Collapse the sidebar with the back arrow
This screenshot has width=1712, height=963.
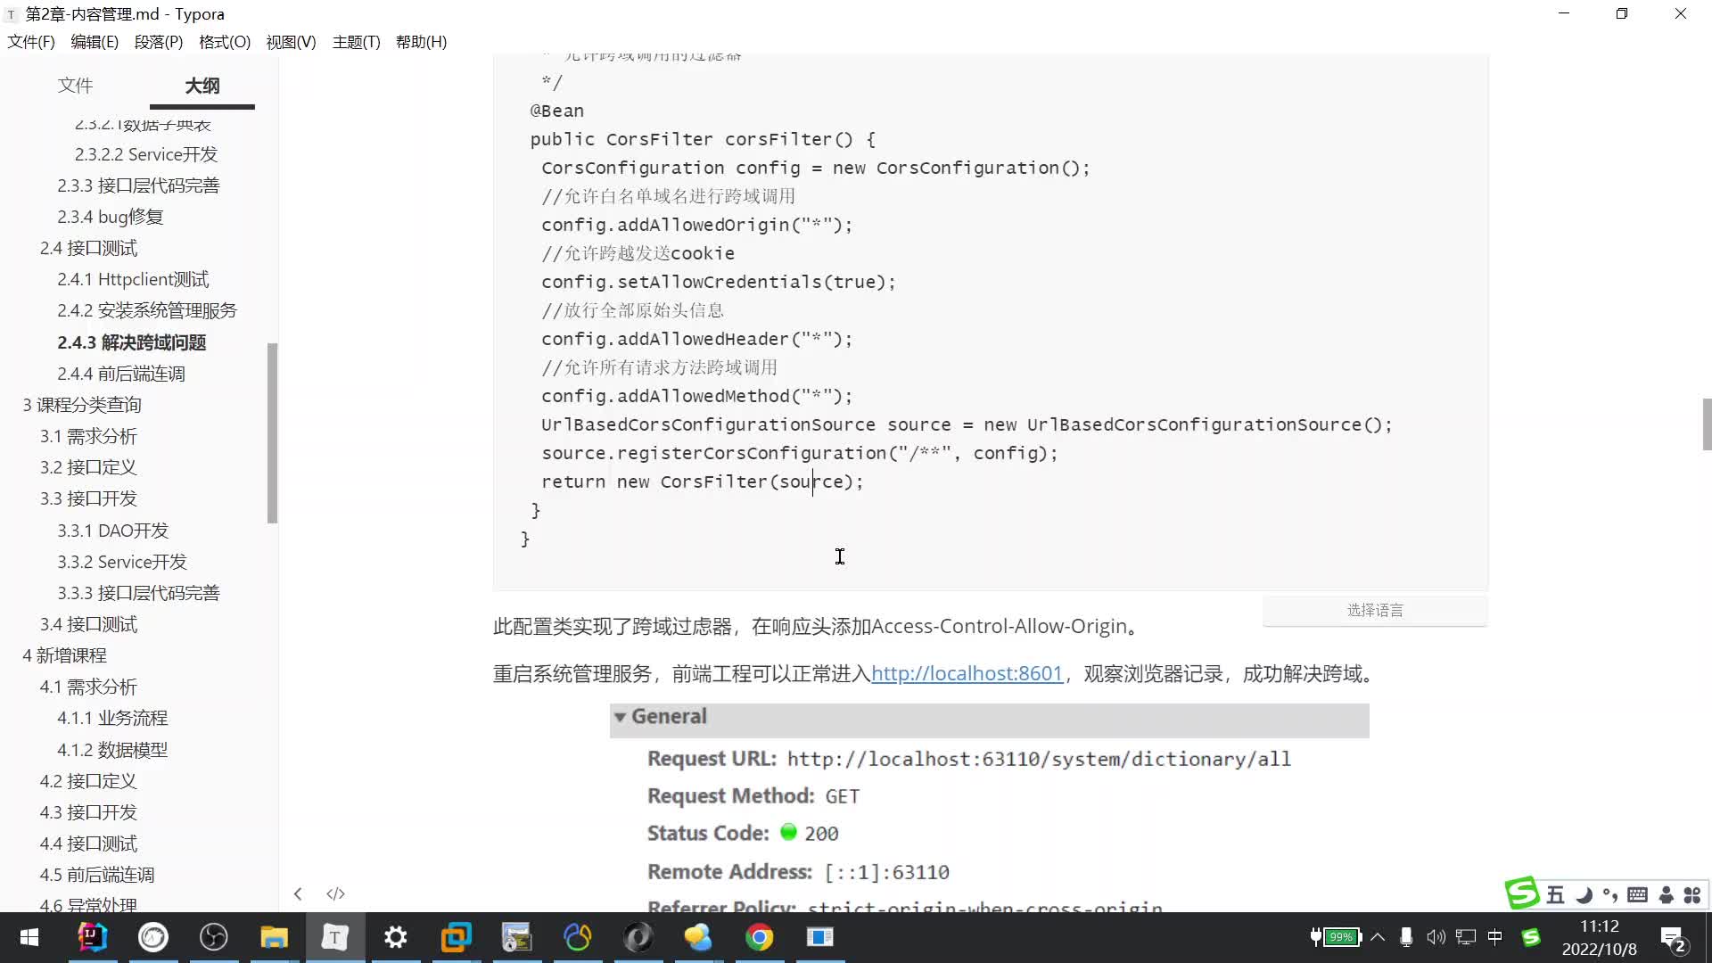point(298,893)
